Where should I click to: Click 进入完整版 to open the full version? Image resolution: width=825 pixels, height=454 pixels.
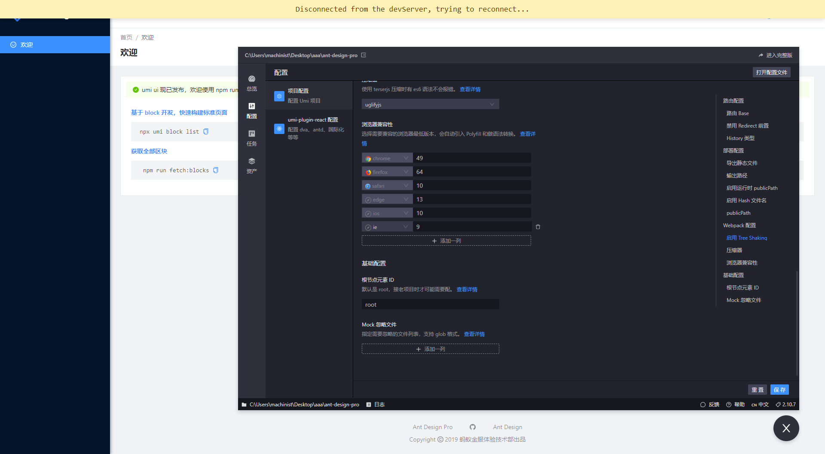[x=776, y=55]
